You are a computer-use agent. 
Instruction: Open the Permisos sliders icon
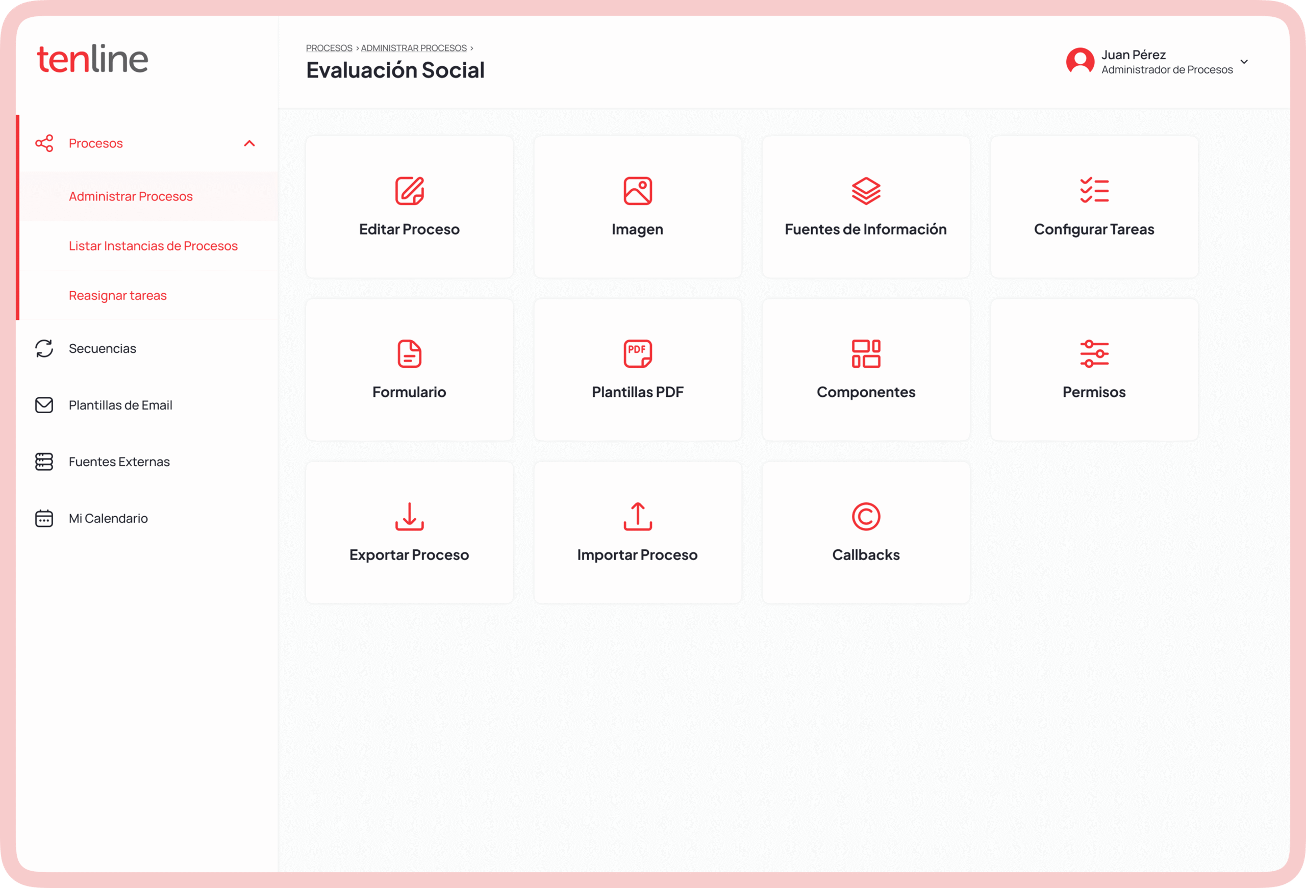[x=1094, y=354]
